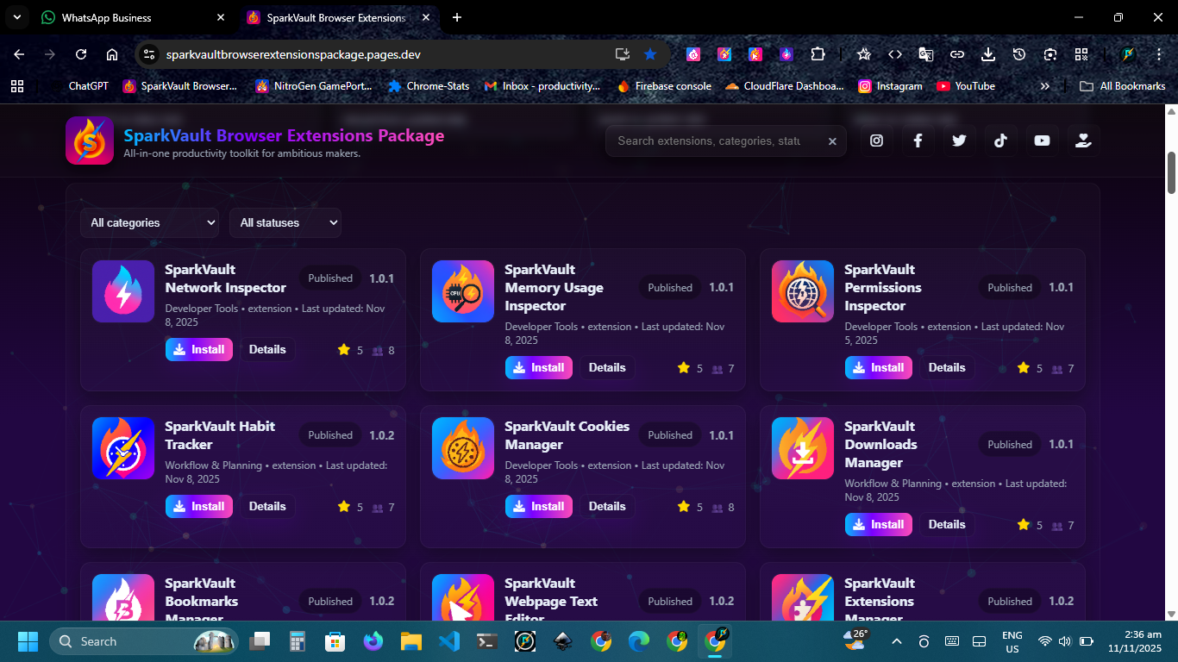The height and width of the screenshot is (662, 1178).
Task: Select the Twitter icon in the header
Action: tap(959, 140)
